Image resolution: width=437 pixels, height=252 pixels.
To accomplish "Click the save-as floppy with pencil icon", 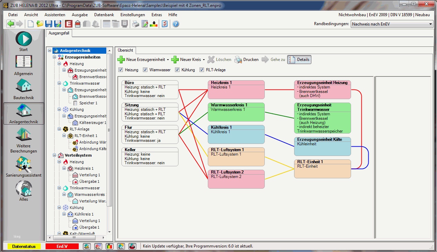I will (x=58, y=24).
